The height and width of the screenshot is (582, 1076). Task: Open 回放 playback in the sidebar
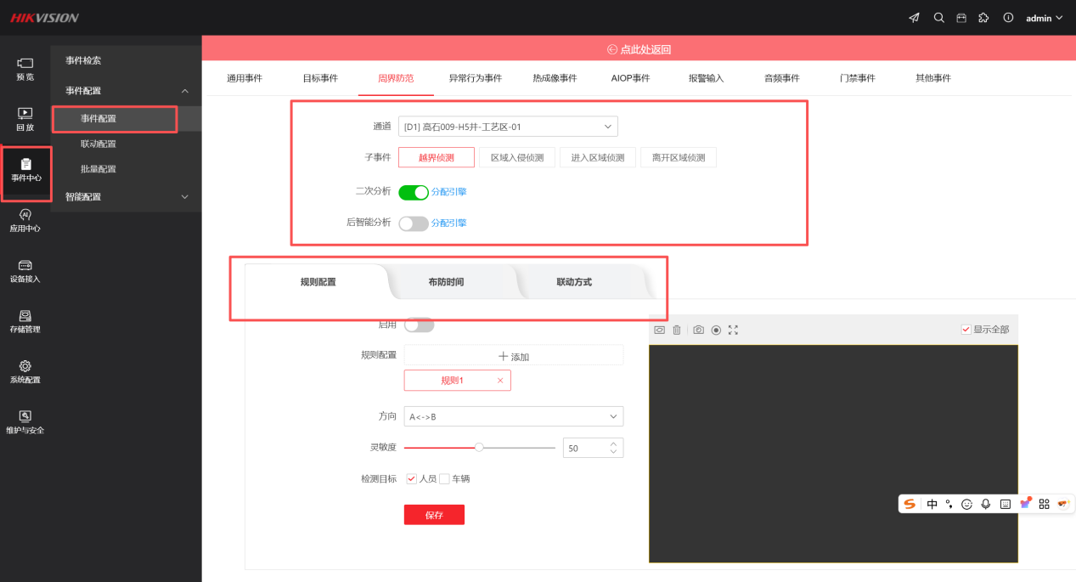pos(25,119)
